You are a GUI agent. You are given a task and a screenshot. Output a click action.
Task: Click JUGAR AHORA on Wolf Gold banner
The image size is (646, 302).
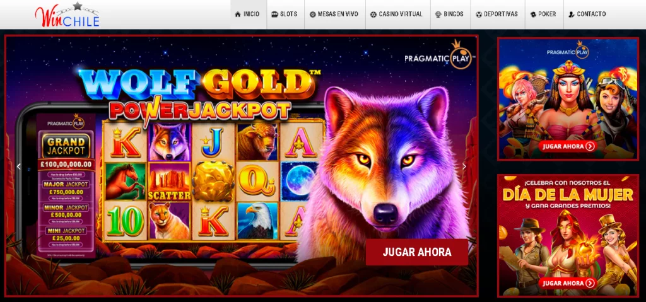[417, 252]
